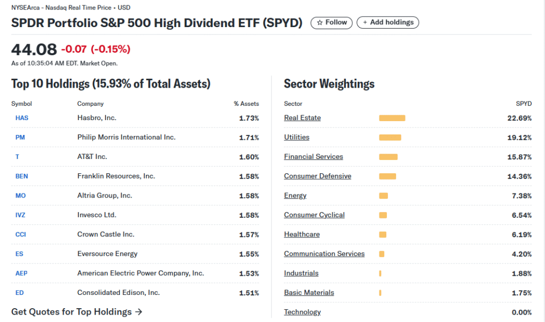Open the Communication Services sector link
The width and height of the screenshot is (545, 322).
[324, 254]
